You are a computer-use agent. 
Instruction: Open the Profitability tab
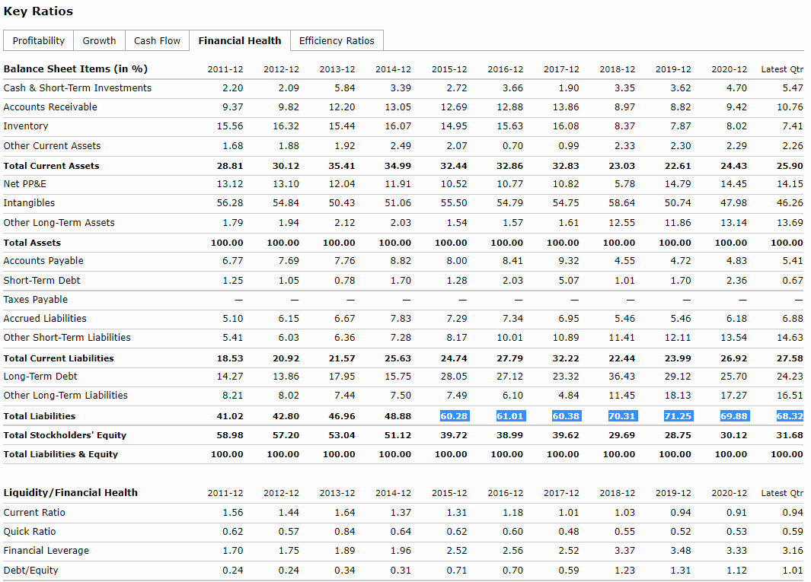(39, 40)
